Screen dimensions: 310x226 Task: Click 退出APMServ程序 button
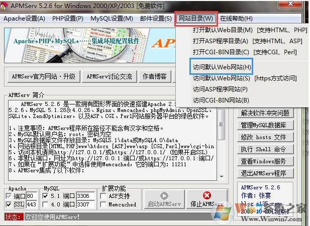[x=265, y=173]
